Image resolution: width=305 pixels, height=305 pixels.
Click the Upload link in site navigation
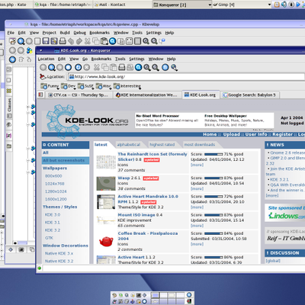(232, 134)
